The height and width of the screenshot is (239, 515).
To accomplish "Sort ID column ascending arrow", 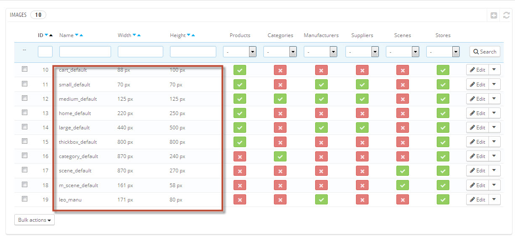I will [51, 35].
